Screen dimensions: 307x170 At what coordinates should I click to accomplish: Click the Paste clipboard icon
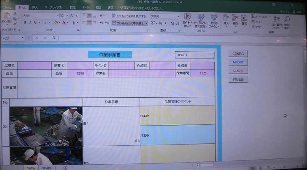(7, 16)
